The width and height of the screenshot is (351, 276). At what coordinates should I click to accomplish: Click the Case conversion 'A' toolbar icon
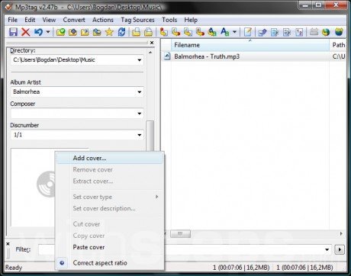225,32
